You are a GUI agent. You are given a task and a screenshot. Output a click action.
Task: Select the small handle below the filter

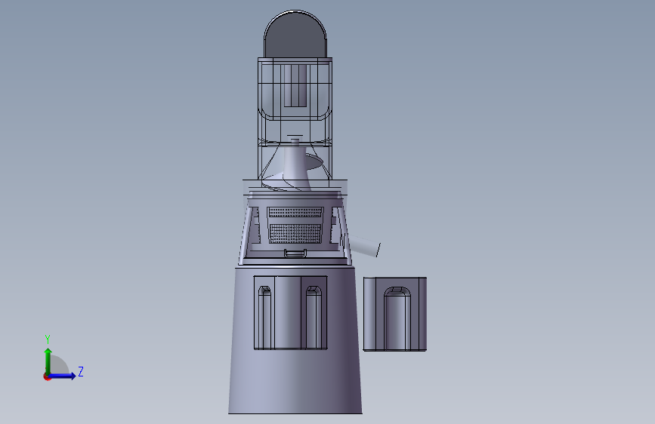click(295, 253)
